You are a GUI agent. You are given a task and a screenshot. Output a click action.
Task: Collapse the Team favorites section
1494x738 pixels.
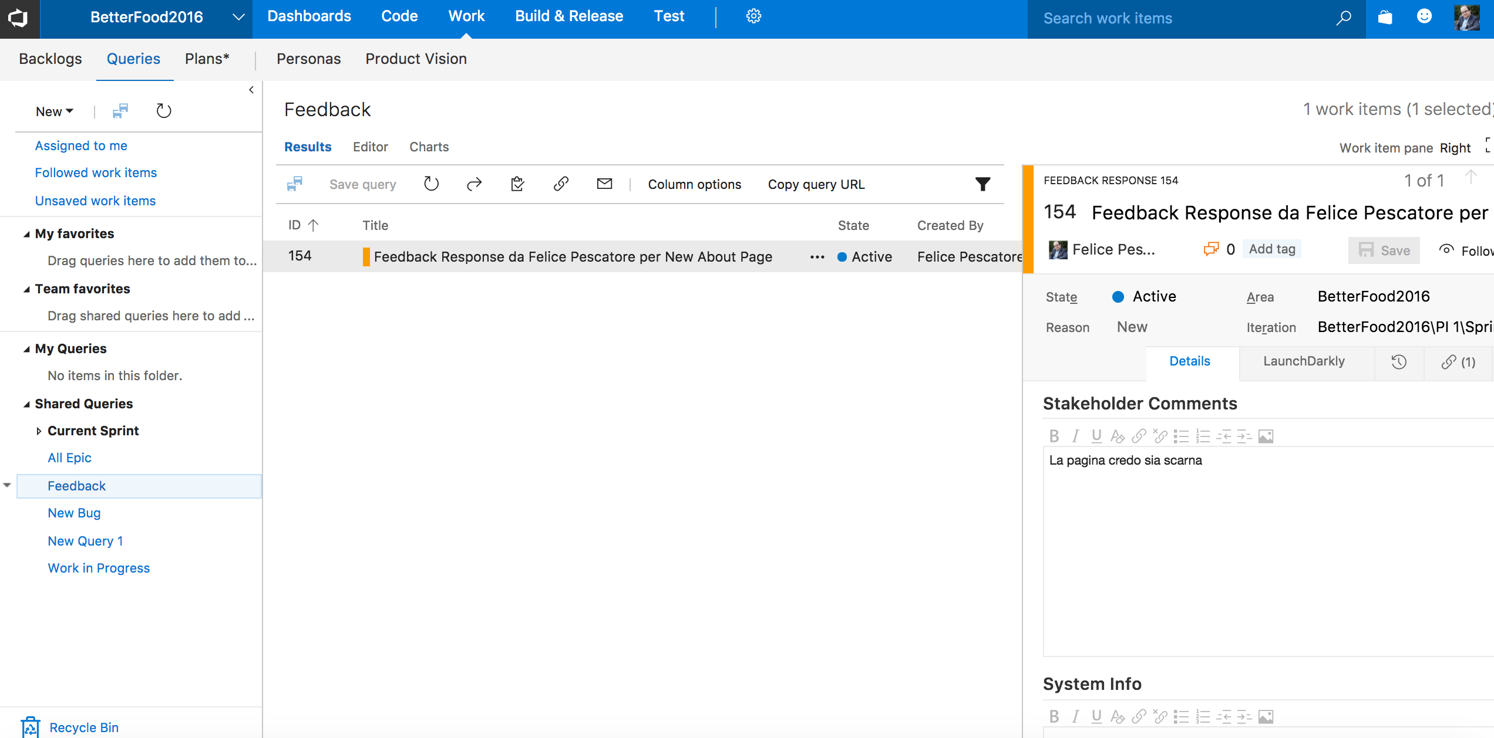coord(26,289)
